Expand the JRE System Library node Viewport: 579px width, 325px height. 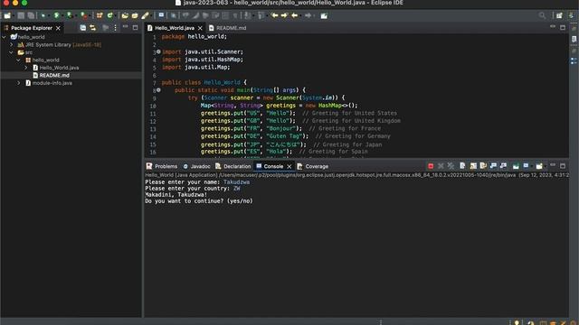coord(12,44)
